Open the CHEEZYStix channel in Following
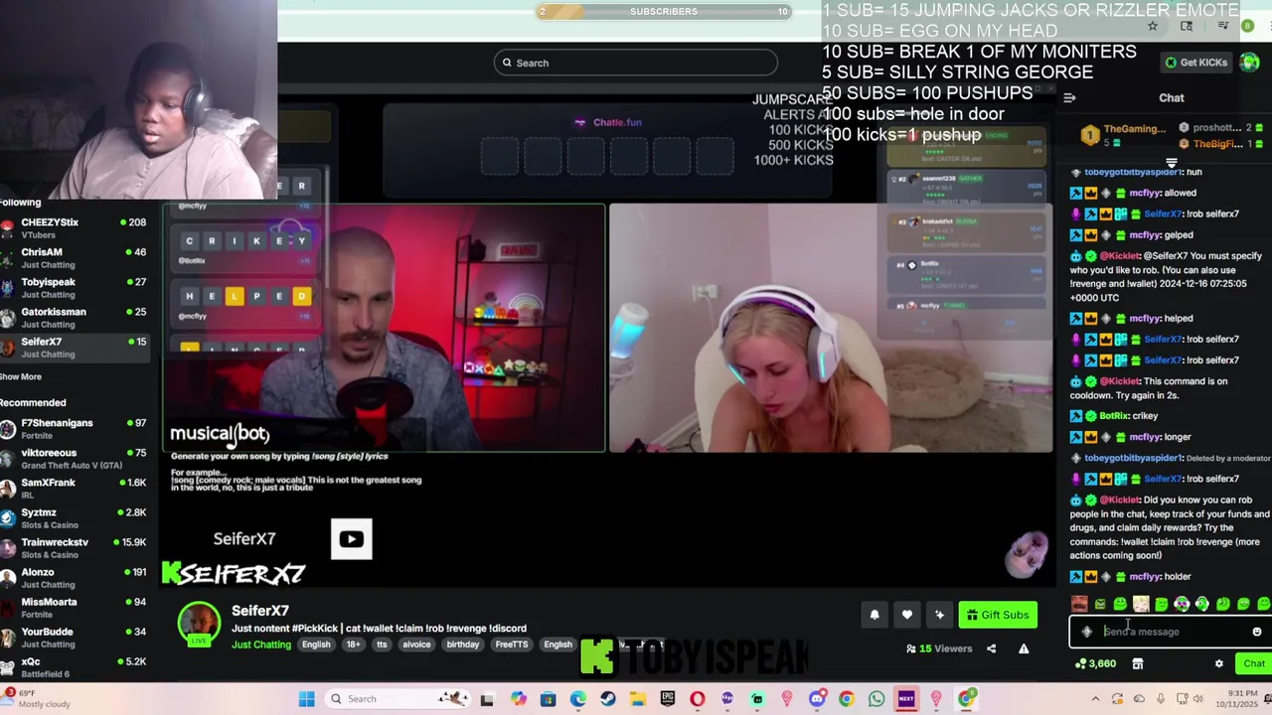Image resolution: width=1272 pixels, height=715 pixels. (75, 228)
